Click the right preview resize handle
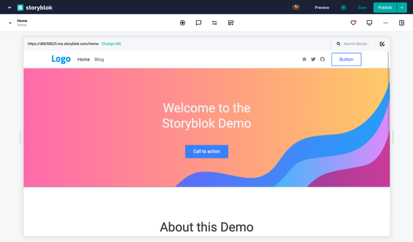 393,137
